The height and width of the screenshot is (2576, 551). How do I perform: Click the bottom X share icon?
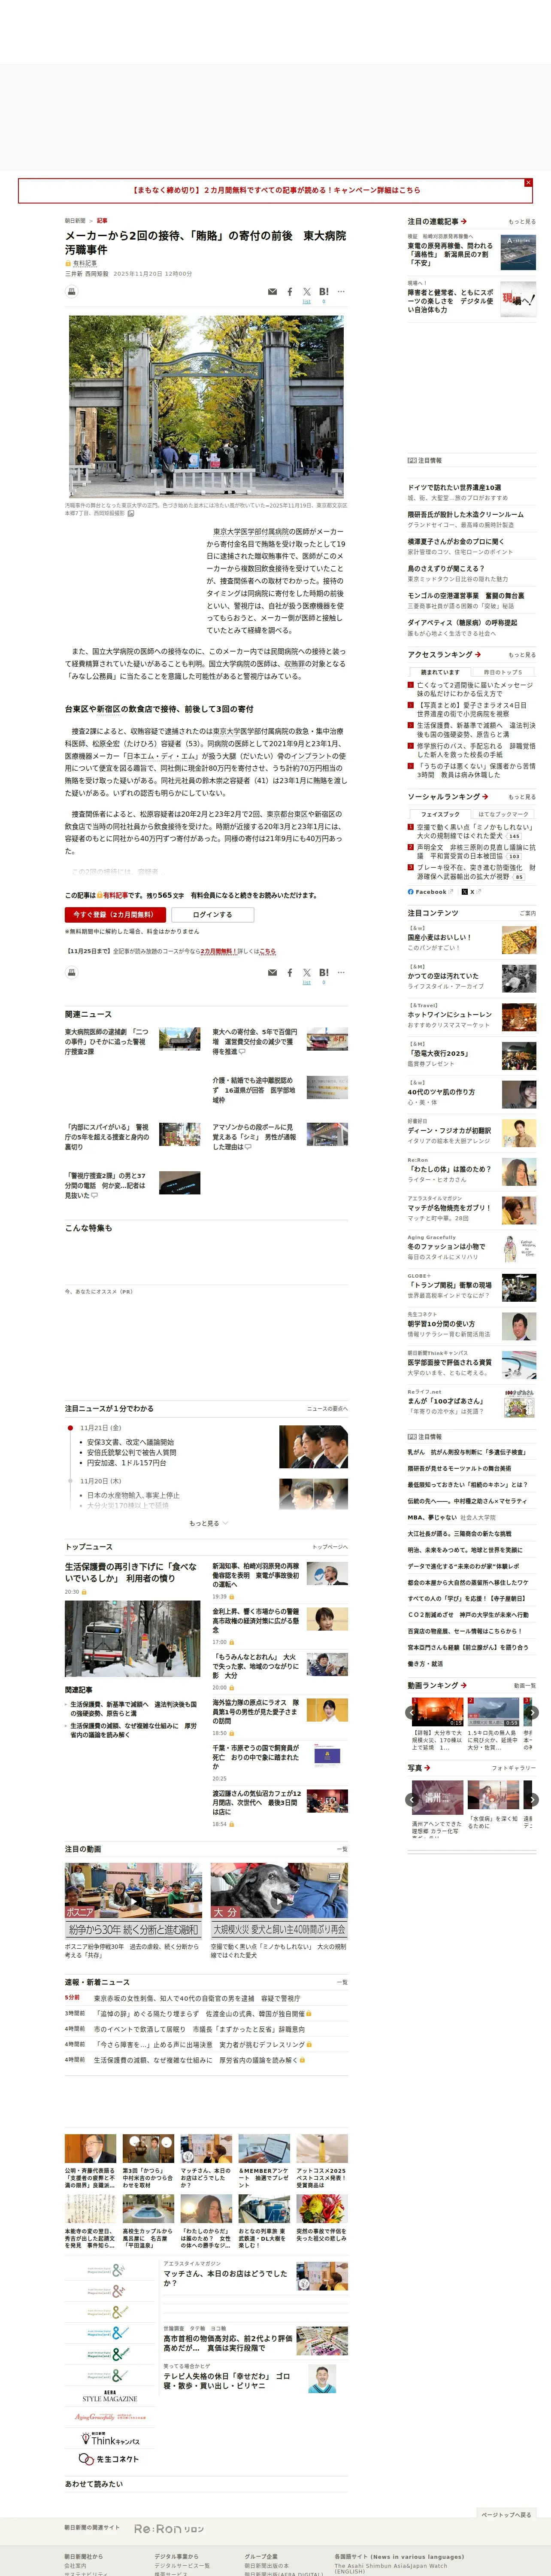pos(307,972)
